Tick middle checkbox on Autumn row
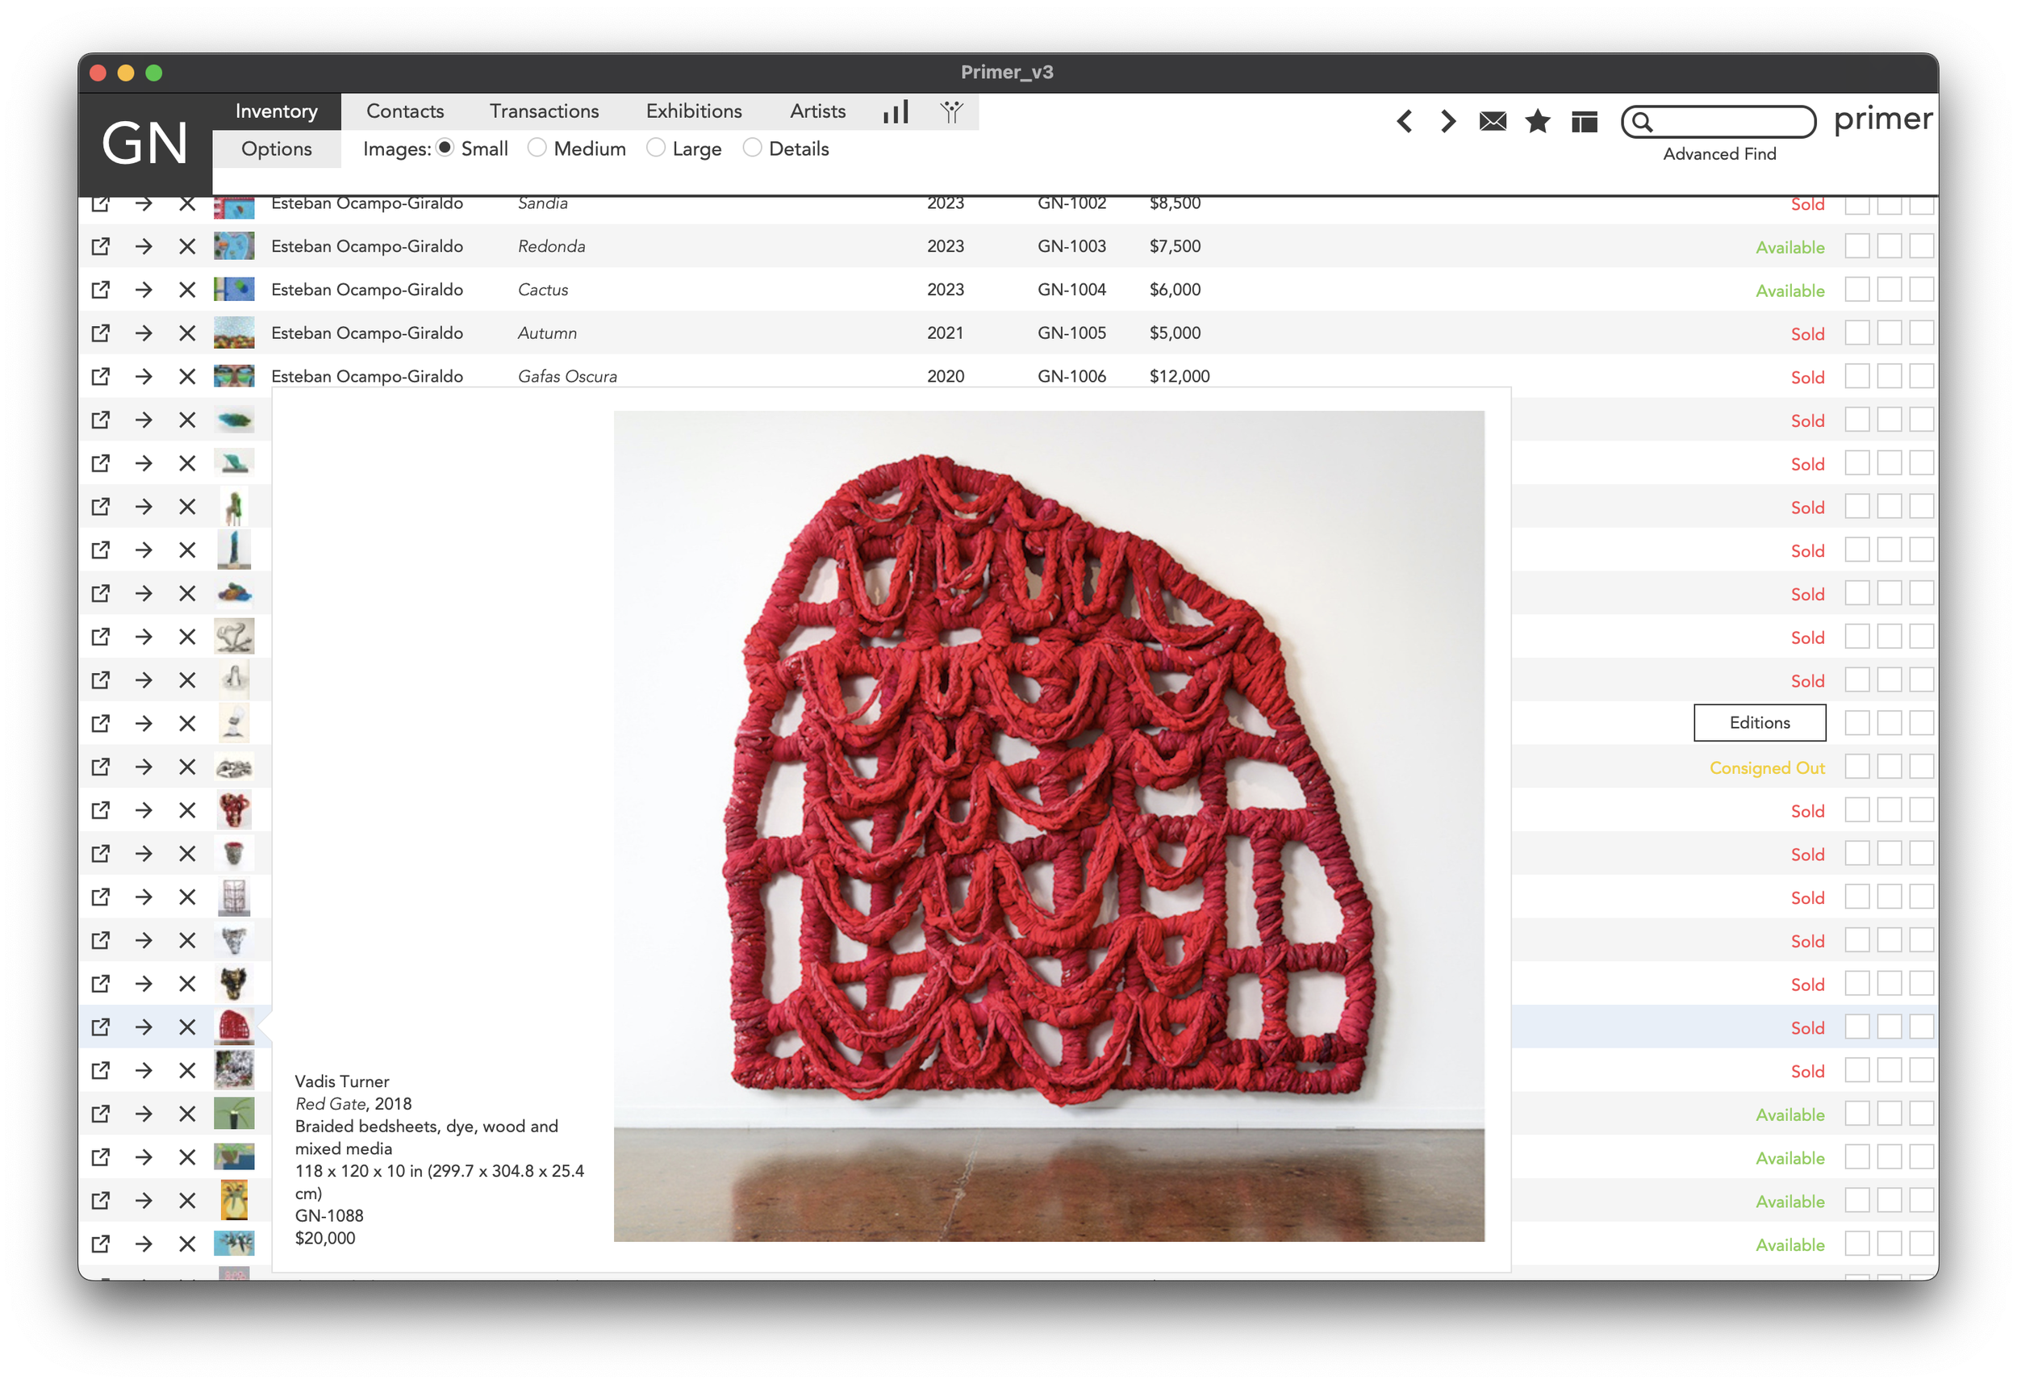Viewport: 2017px width, 1384px height. coord(1890,333)
